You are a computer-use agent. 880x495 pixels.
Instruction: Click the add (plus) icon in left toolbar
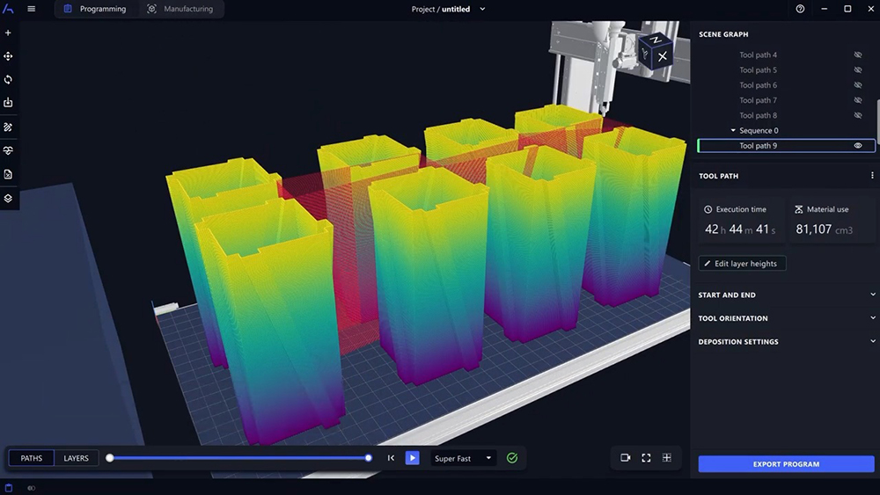point(8,33)
